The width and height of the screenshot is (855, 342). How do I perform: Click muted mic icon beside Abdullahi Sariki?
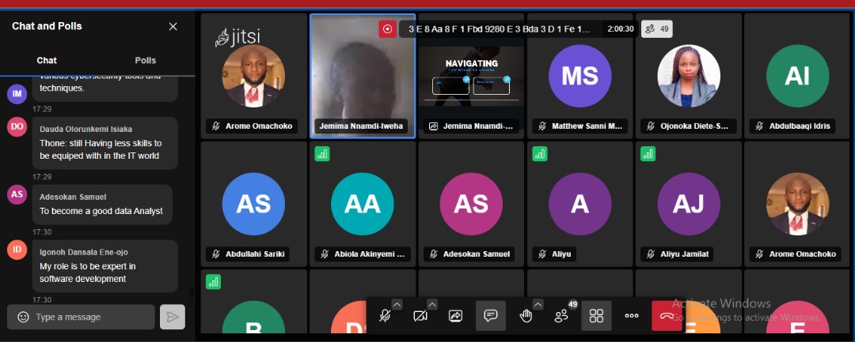point(216,254)
